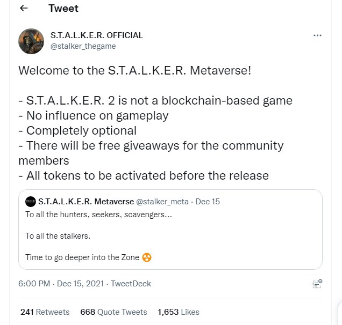Viewport: 342px width, 325px height.
Task: Open the quoted tweet's Dec 15 date
Action: (208, 202)
